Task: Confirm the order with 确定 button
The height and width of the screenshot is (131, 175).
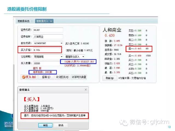Action: pos(45,125)
